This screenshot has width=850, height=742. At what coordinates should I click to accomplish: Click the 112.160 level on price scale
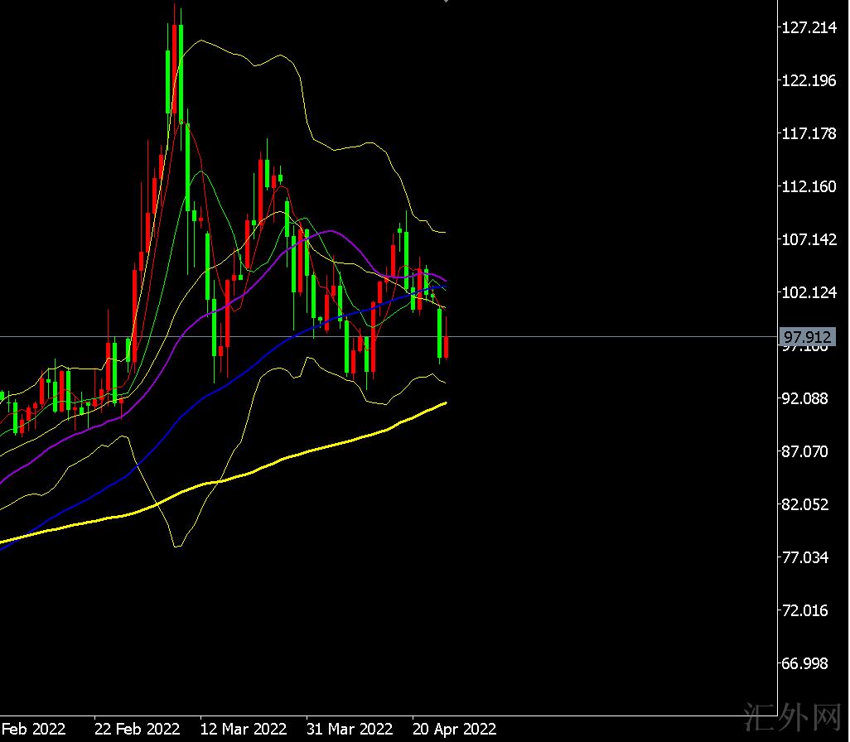click(x=809, y=186)
